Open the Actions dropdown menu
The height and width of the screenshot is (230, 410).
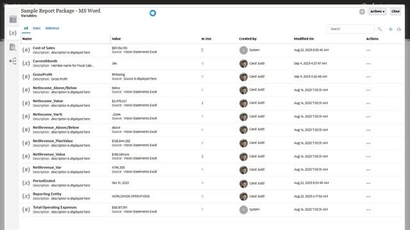pyautogui.click(x=377, y=11)
